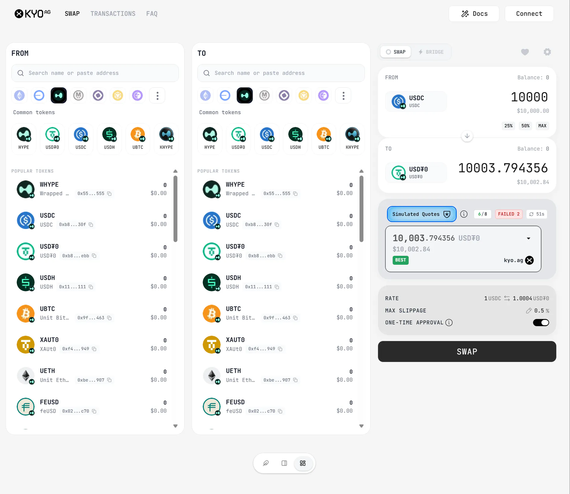
Task: Open USDC token selector in swap FROM box
Action: 416,101
